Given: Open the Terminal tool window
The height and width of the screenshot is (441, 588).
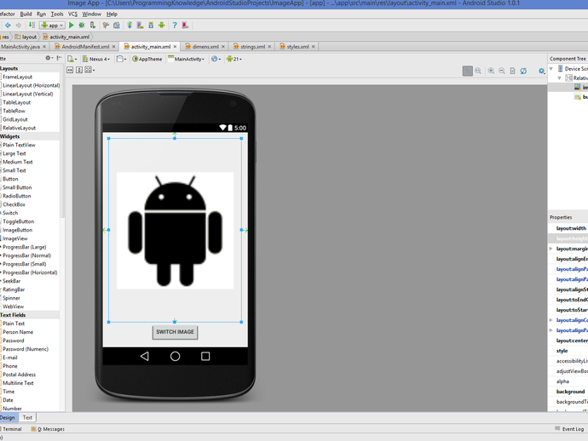Looking at the screenshot, I should [12, 429].
